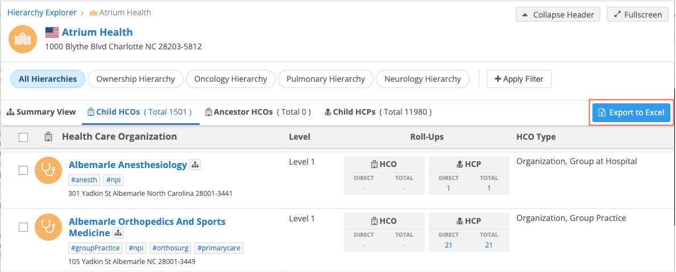Select the Oncology Hierarchy filter
This screenshot has height=272, width=676.
[231, 79]
